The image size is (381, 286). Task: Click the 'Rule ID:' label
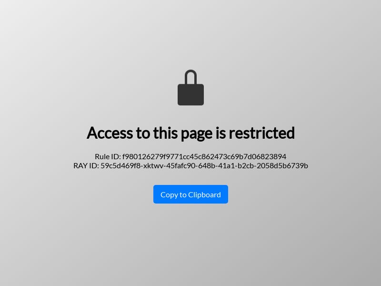click(x=108, y=156)
